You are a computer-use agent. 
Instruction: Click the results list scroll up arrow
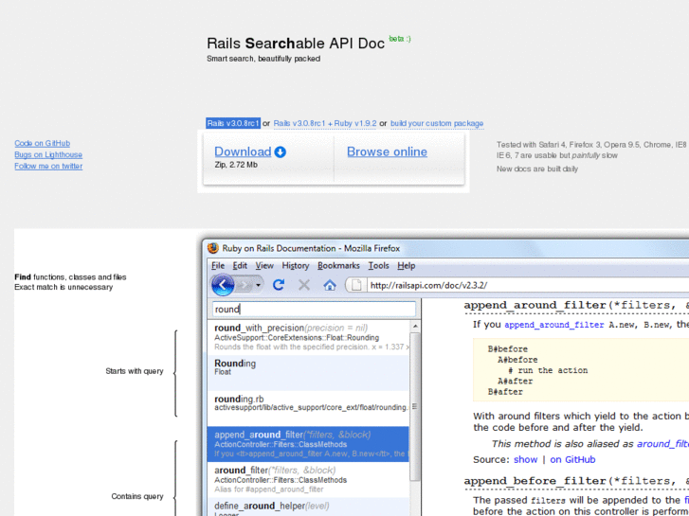point(414,327)
